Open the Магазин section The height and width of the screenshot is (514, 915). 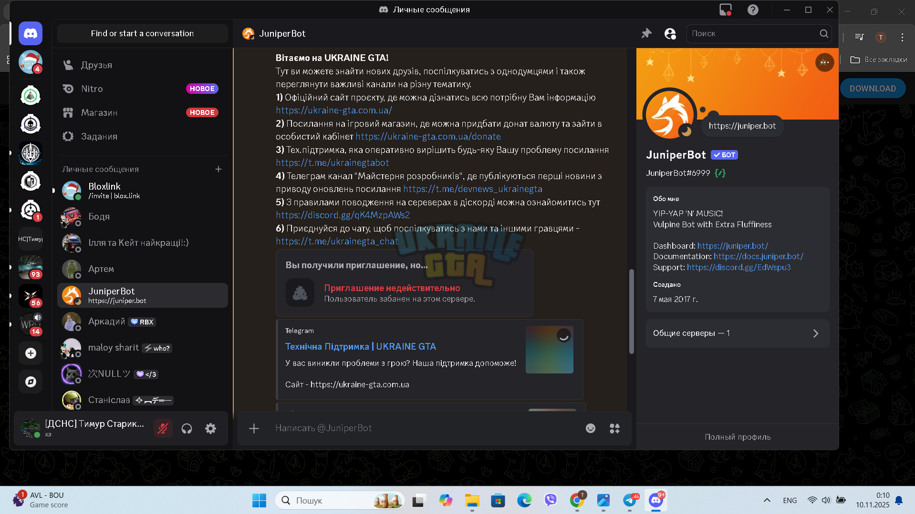pos(142,112)
